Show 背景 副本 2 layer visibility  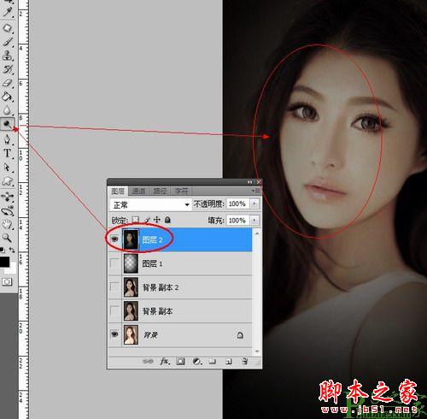pos(114,286)
